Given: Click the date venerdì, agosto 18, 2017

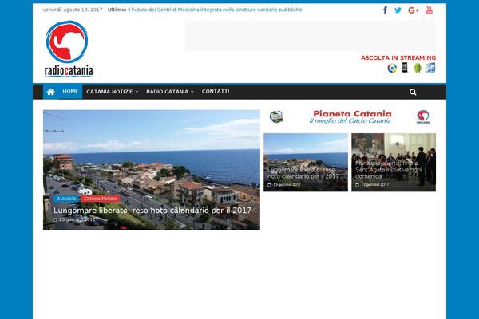Looking at the screenshot, I should [x=73, y=10].
